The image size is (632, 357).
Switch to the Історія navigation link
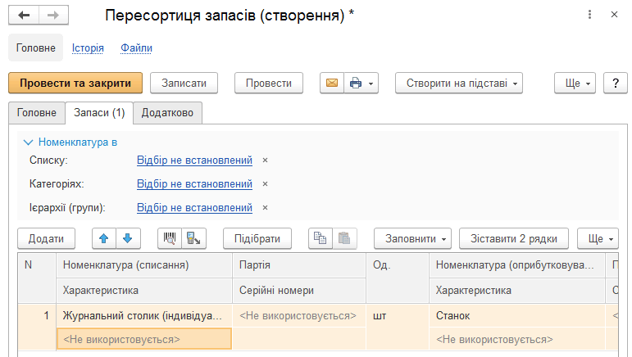click(x=88, y=47)
